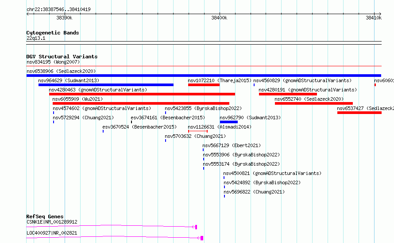The image size is (394, 243).
Task: Select nsv4574602 (gnomADStructuralVariants) label
Action: (x=102, y=108)
